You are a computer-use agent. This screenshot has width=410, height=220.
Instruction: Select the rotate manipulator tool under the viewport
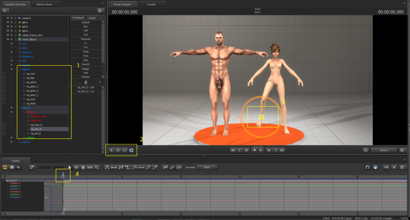click(x=124, y=150)
